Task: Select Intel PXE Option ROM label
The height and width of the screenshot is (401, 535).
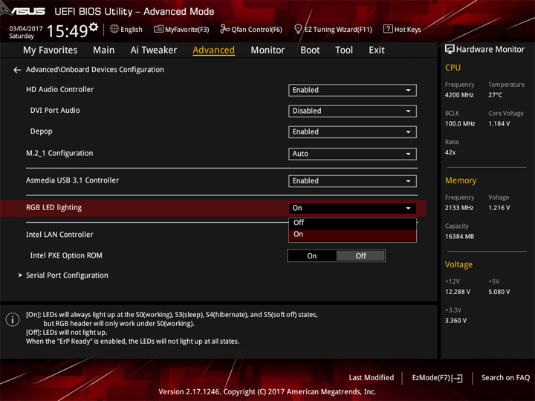Action: 66,255
